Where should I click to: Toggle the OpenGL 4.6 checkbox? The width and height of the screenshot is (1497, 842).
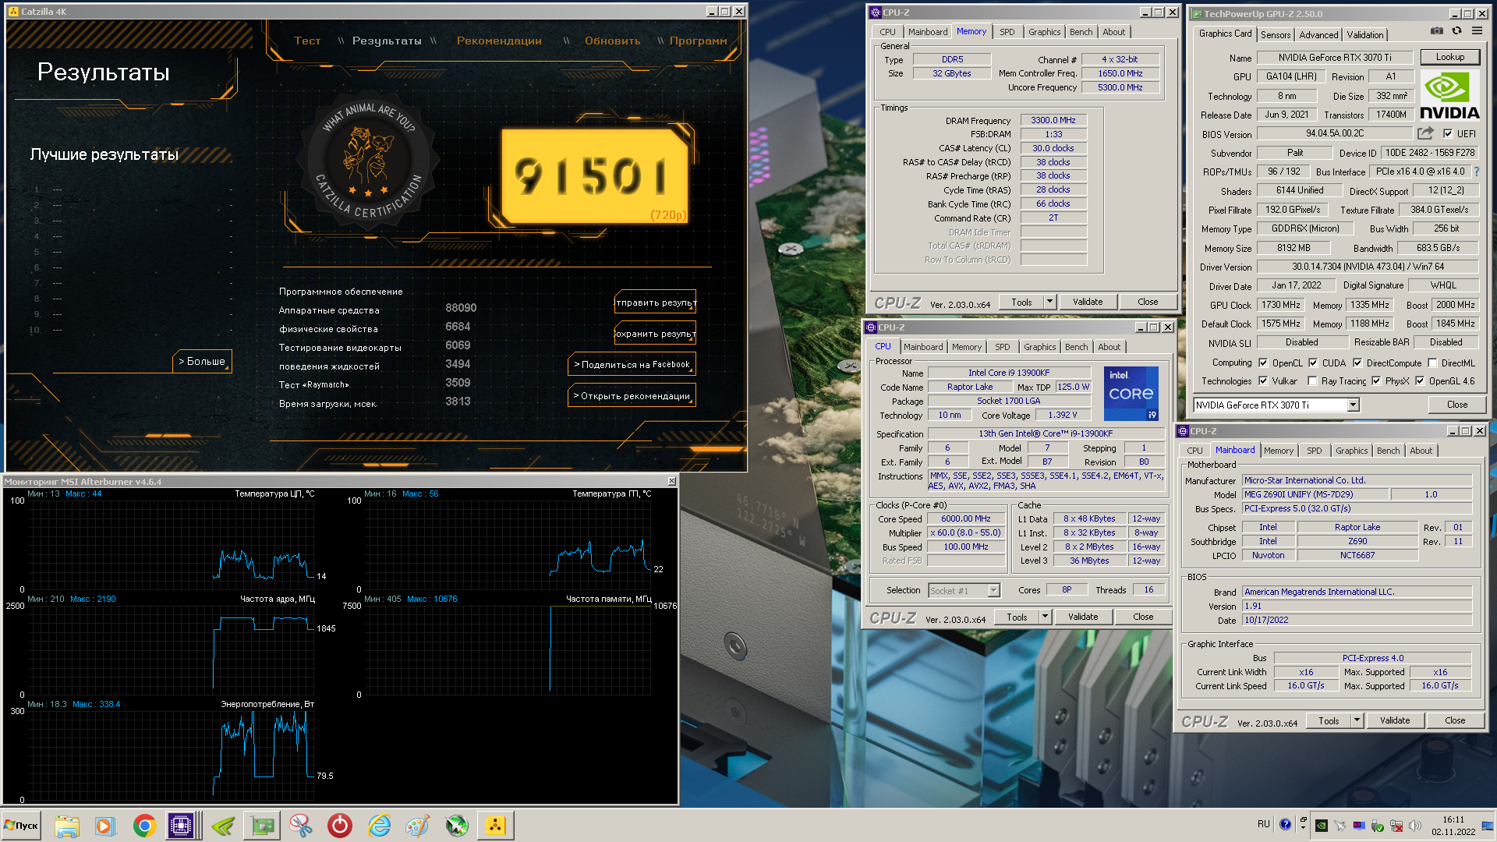pos(1420,381)
